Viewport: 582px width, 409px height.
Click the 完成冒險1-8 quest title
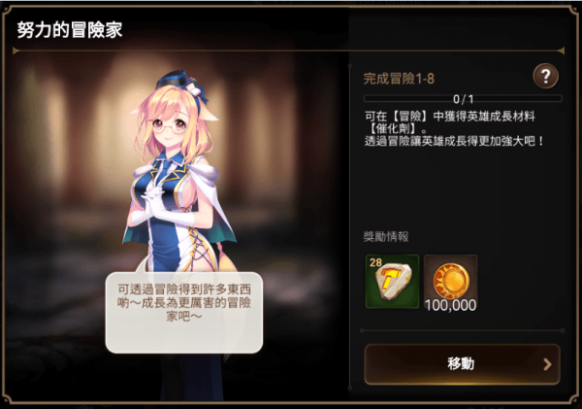[399, 79]
